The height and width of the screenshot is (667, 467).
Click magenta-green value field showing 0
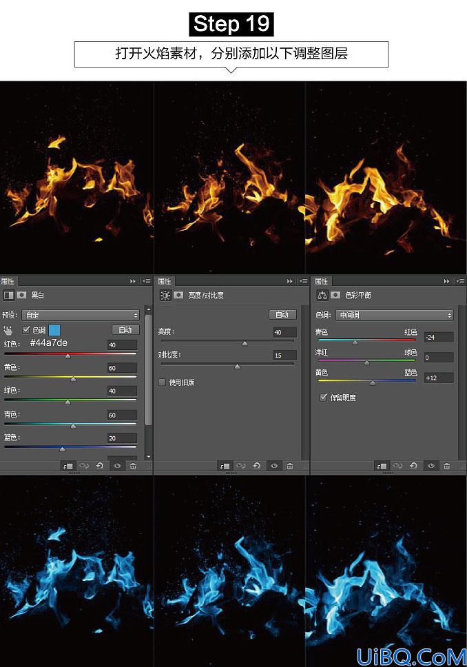pyautogui.click(x=439, y=358)
